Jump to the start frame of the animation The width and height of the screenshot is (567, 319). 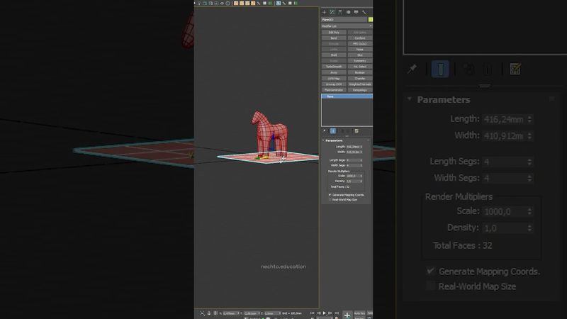(313, 313)
